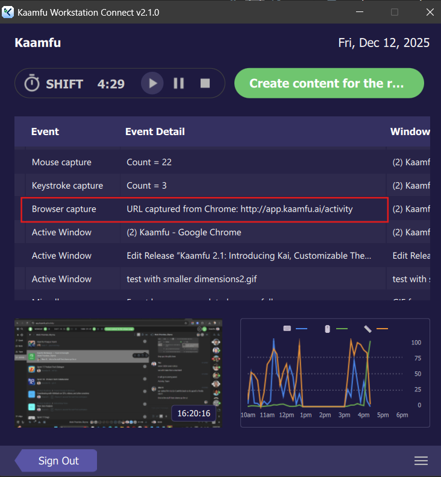Screen dimensions: 441x477
Task: Open the screenshot thumbnail timestamped 16:20:16
Action: tap(118, 374)
